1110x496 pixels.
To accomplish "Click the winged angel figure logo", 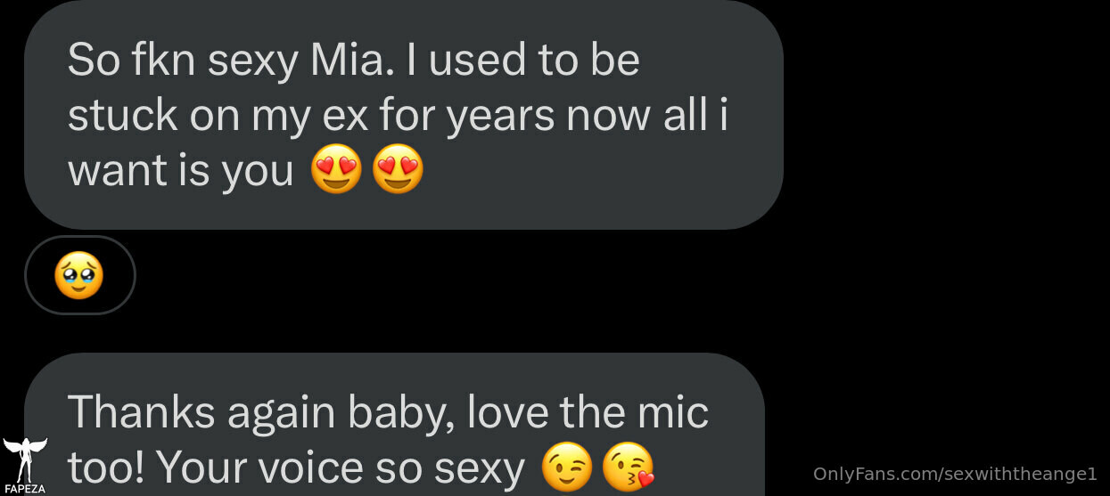I will [x=24, y=460].
